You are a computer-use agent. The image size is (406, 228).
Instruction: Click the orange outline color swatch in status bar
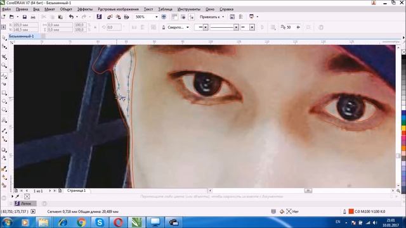pyautogui.click(x=351, y=212)
